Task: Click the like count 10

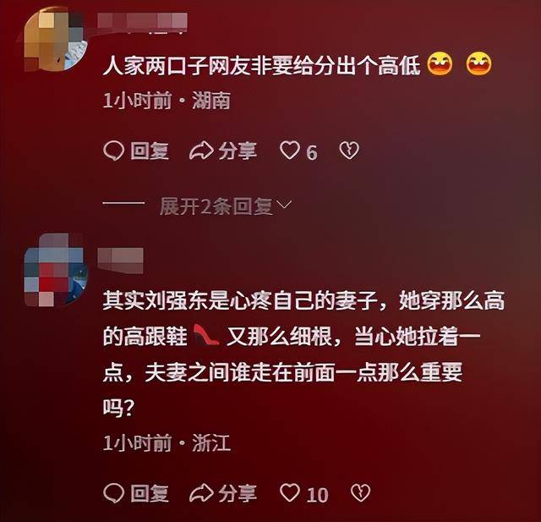Action: pyautogui.click(x=317, y=494)
